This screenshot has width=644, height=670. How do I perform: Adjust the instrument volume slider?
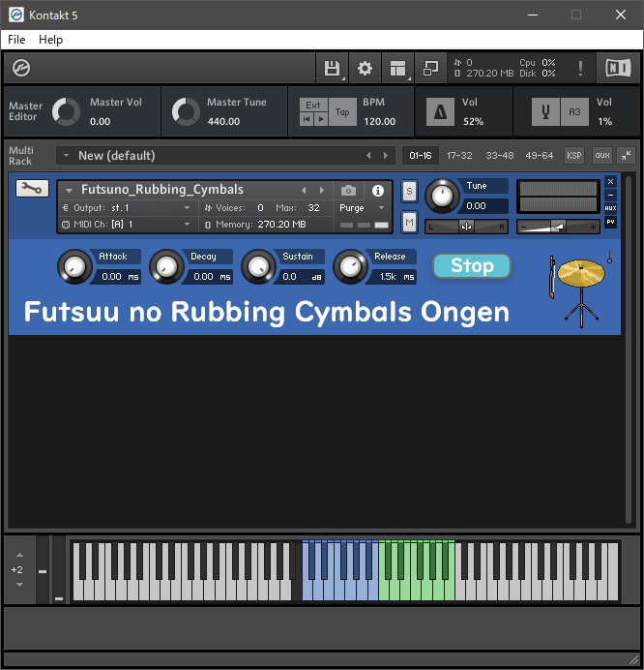(x=558, y=227)
